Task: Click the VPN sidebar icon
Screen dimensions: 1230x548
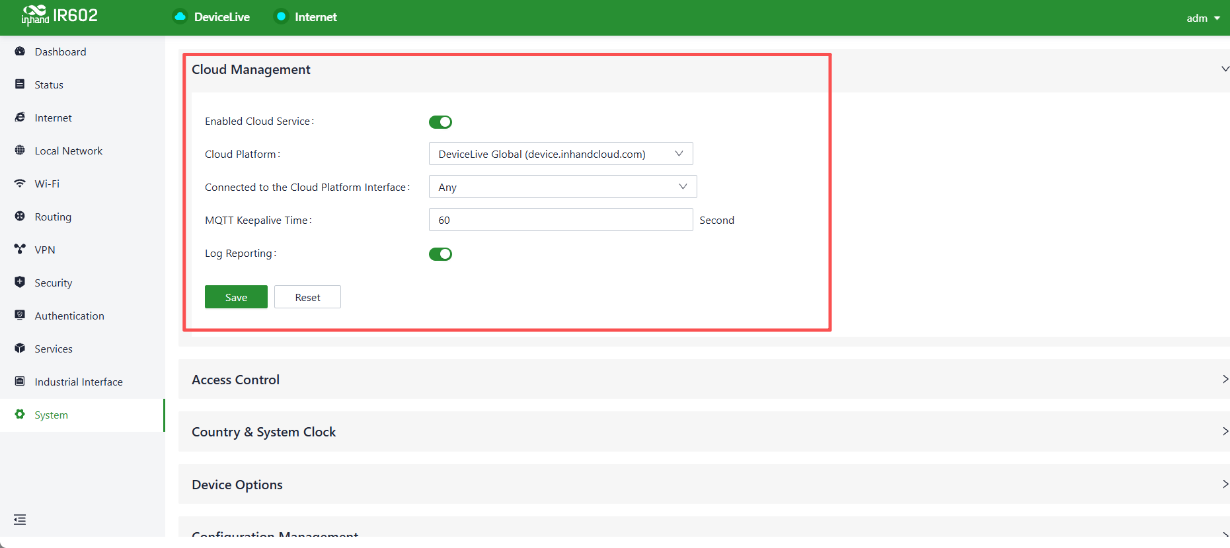Action: pos(20,250)
